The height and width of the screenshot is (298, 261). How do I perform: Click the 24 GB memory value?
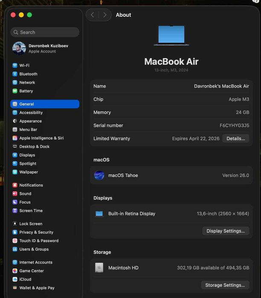pyautogui.click(x=243, y=112)
